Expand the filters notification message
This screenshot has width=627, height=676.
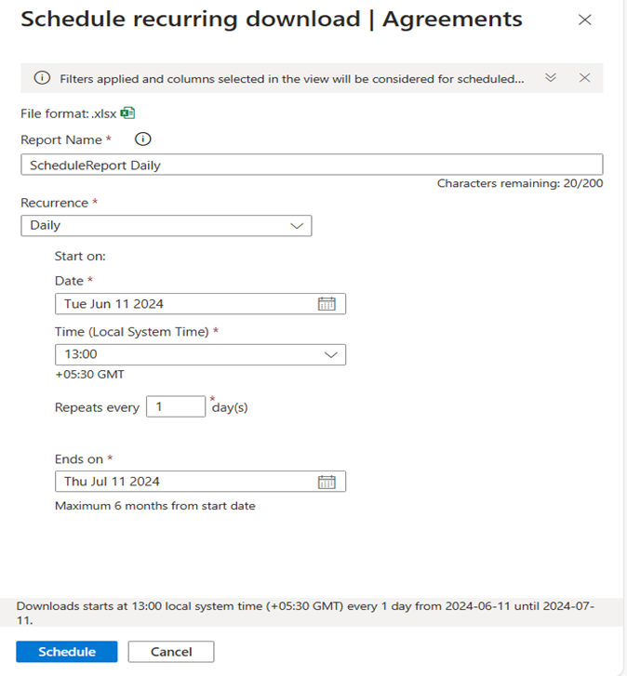pos(551,78)
